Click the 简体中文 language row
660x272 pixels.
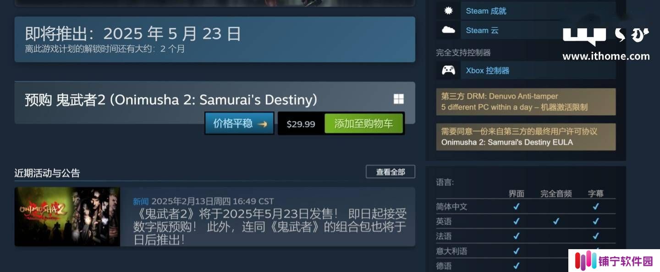(x=526, y=207)
